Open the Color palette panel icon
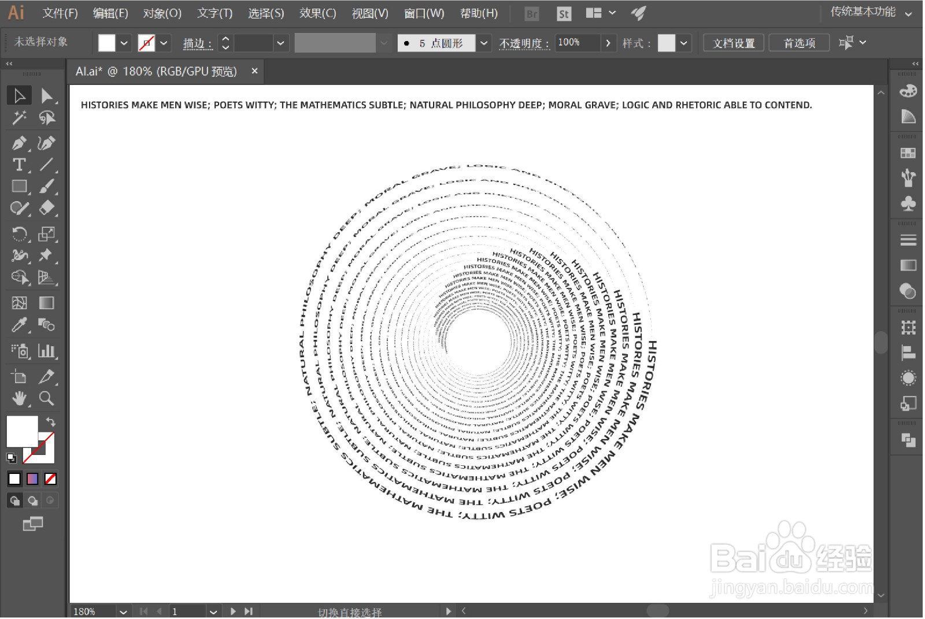Screen dimensions: 925x619 (x=908, y=91)
